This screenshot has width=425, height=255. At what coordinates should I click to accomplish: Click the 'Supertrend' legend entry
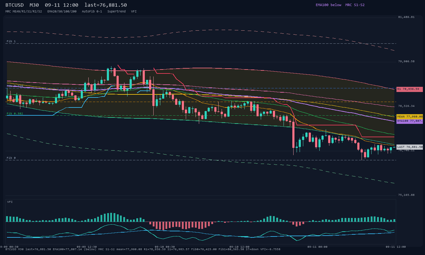click(117, 12)
